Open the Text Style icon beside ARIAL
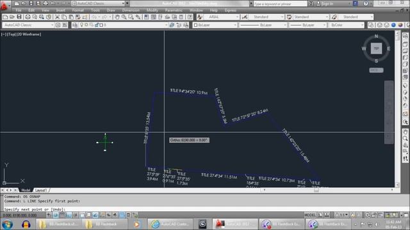Screen dimensions: 410x230 click(x=199, y=17)
